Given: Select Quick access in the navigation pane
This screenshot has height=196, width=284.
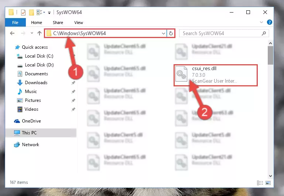Looking at the screenshot, I should point(35,47).
